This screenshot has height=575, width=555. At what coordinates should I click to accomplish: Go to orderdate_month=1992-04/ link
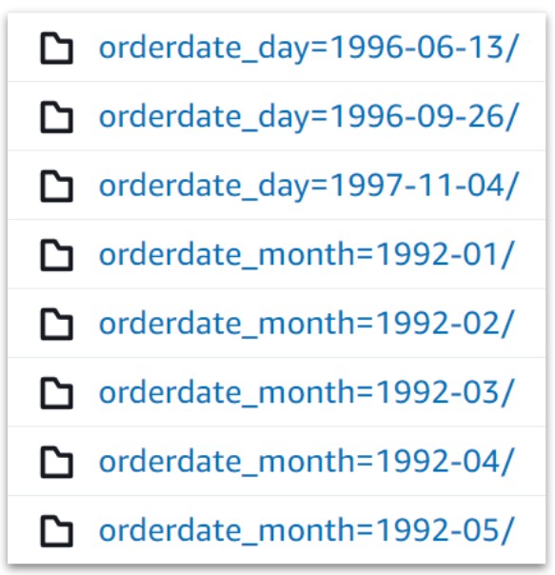[x=307, y=462]
